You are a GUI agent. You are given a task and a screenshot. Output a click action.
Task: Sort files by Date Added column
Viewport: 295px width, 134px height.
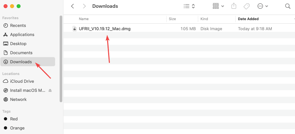(248, 19)
